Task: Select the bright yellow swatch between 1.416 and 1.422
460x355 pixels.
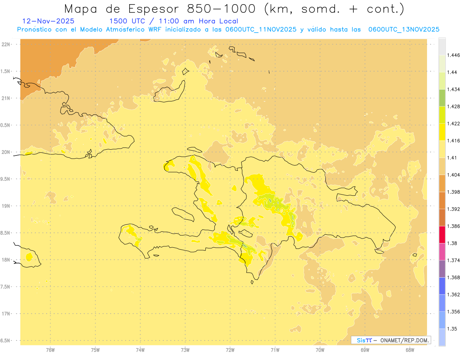Action: click(x=442, y=132)
